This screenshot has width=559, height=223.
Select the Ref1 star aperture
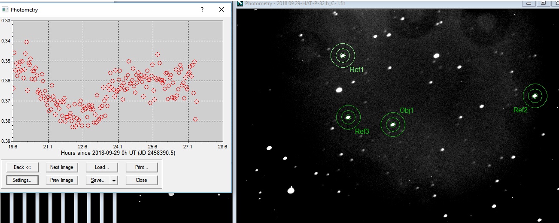point(343,55)
